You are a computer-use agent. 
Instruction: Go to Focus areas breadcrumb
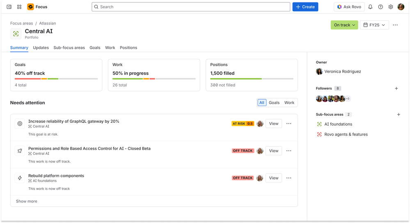point(22,23)
